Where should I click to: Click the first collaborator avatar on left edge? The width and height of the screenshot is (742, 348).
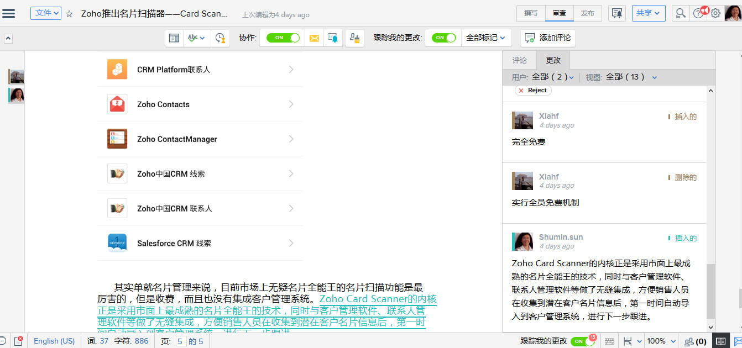(x=17, y=77)
